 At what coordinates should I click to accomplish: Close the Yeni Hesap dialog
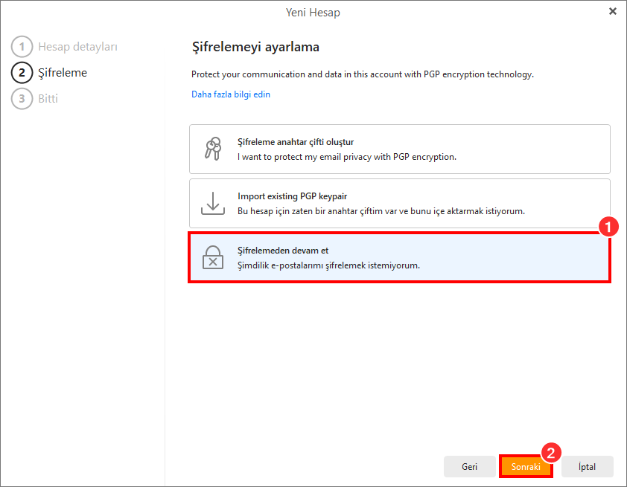612,11
